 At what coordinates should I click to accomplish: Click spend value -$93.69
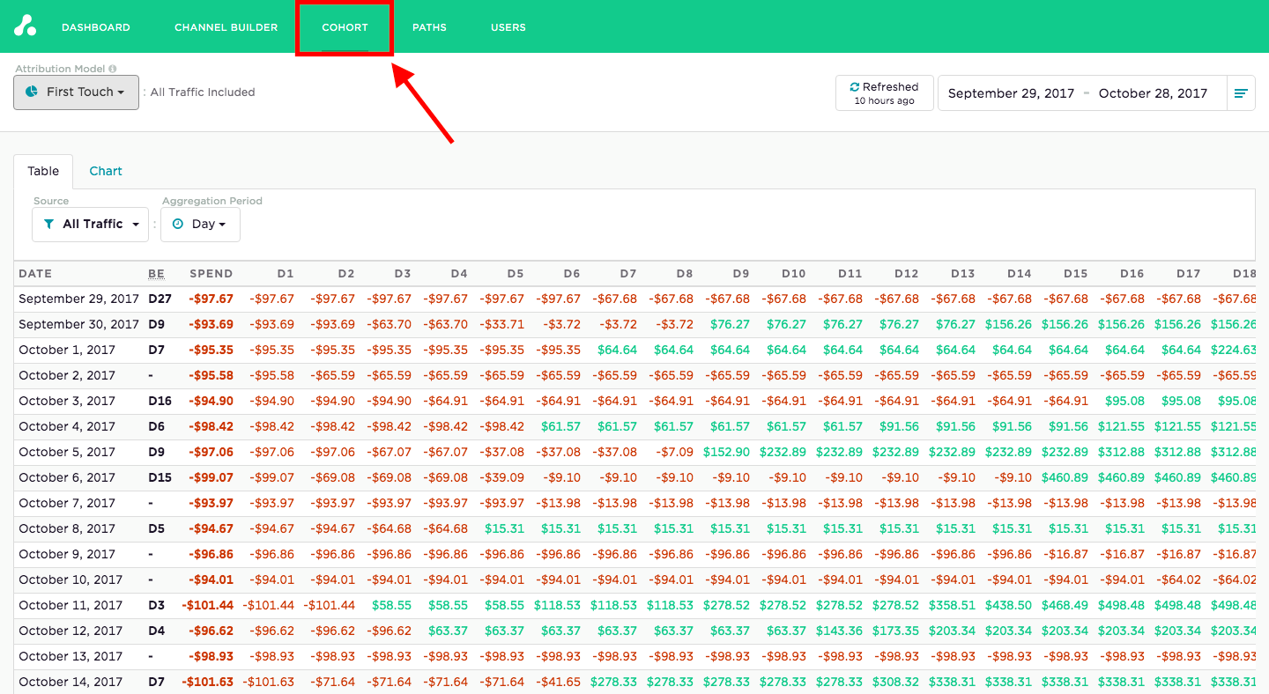211,324
